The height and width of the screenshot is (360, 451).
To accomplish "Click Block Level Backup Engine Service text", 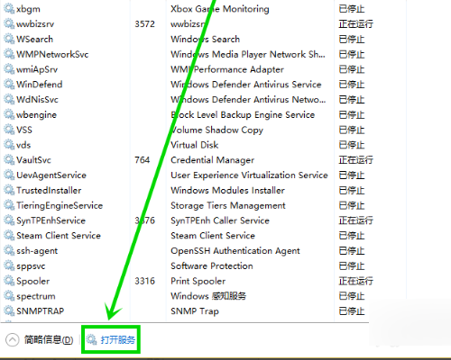I will [243, 115].
